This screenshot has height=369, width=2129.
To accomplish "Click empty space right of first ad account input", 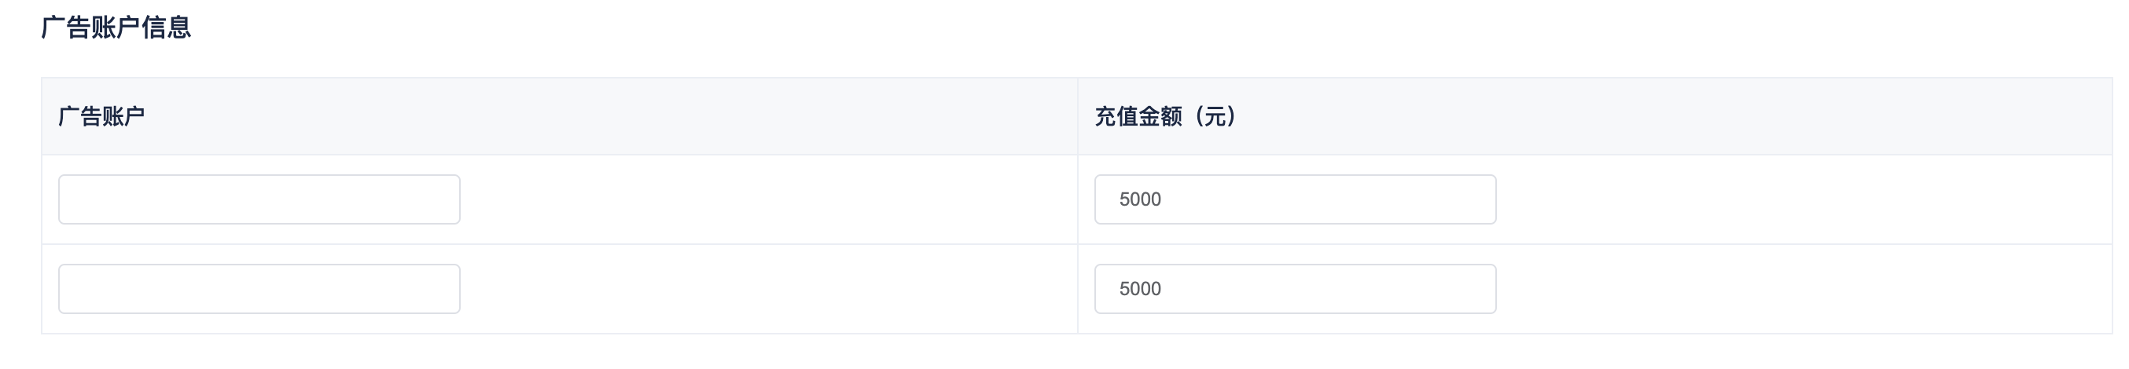I will click(769, 199).
